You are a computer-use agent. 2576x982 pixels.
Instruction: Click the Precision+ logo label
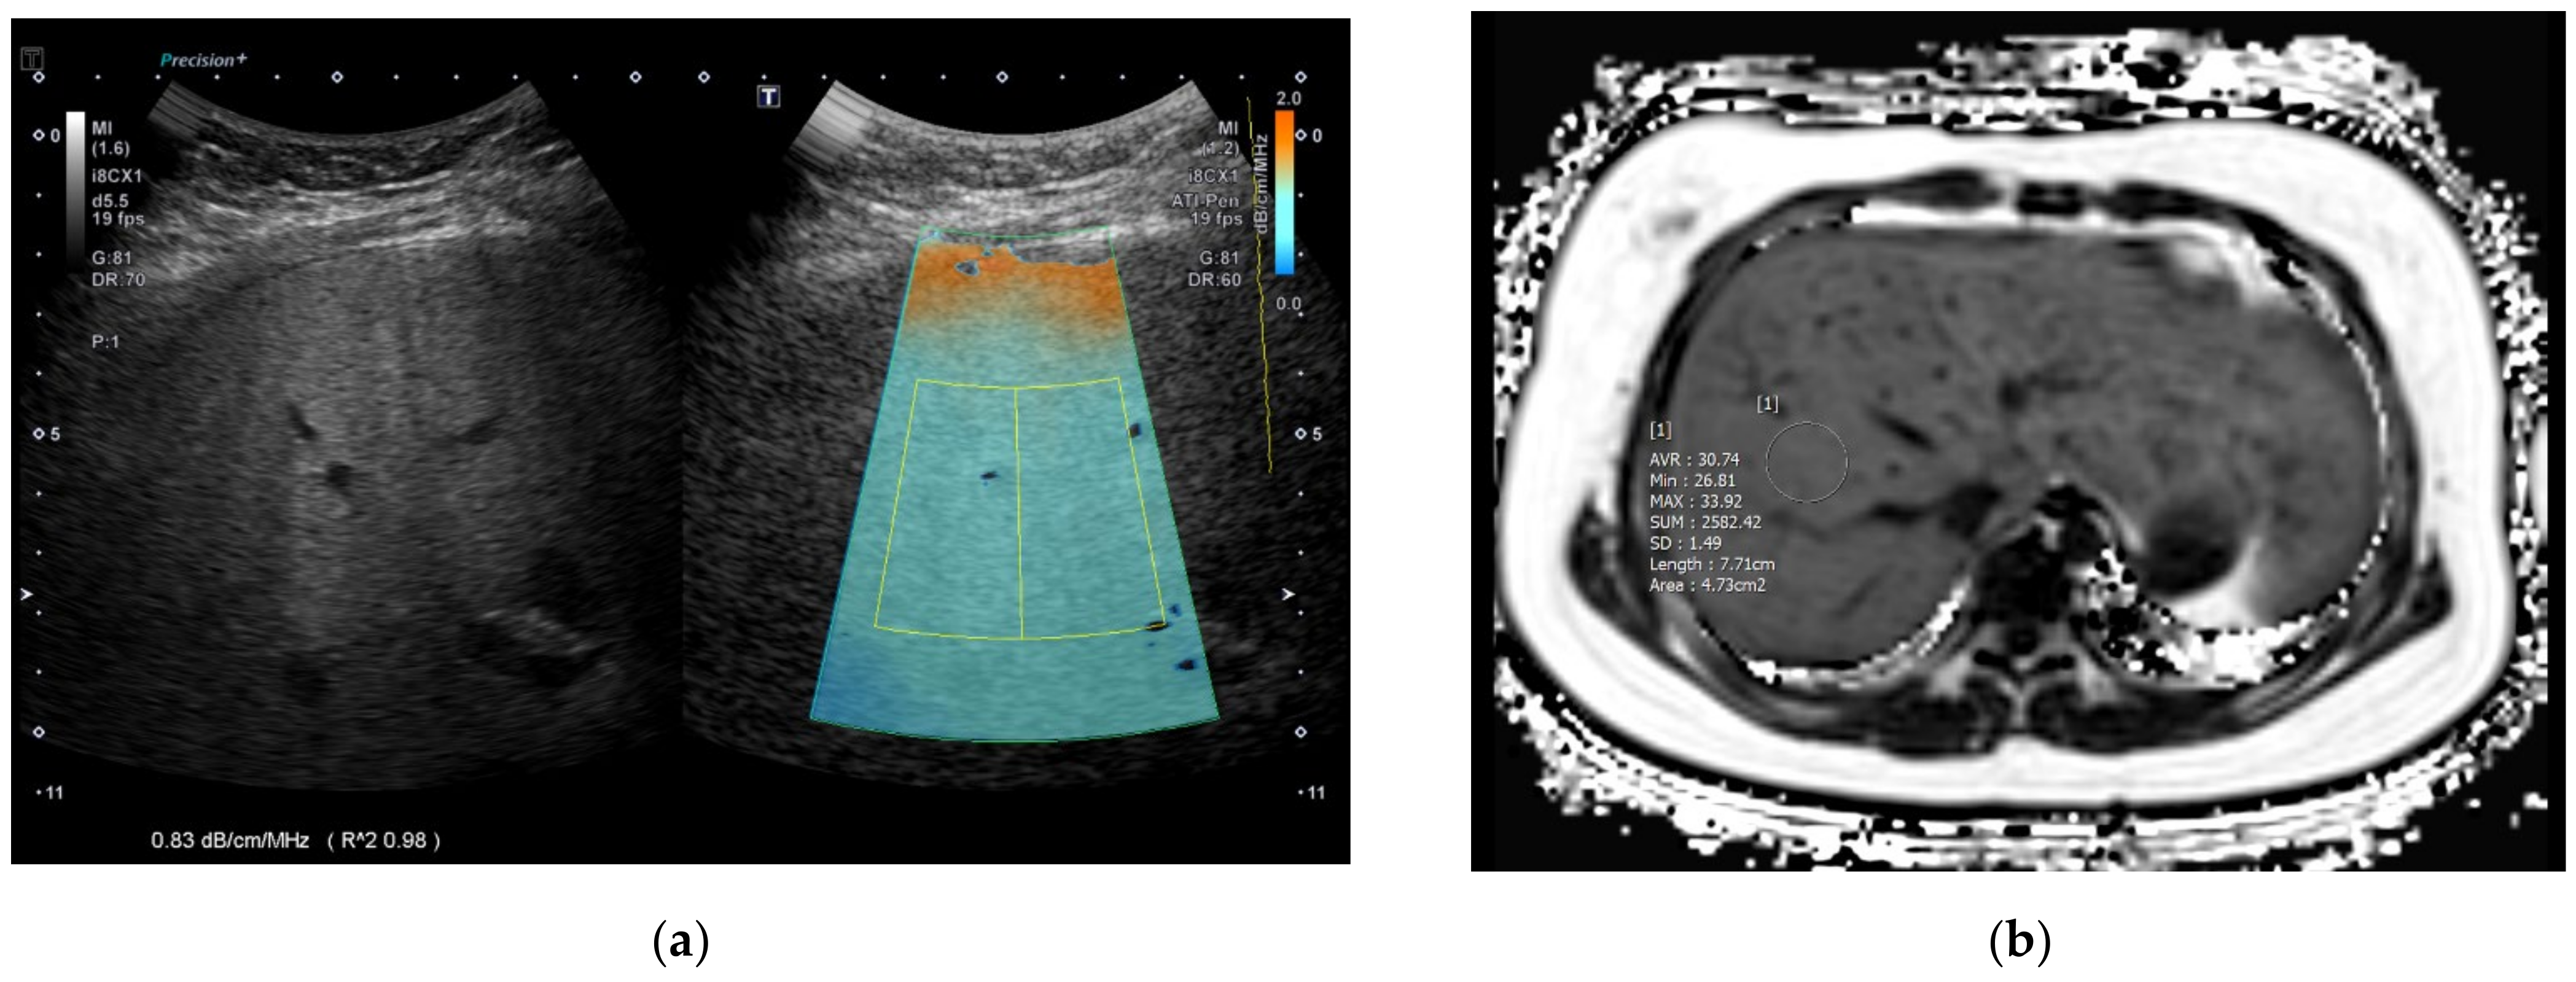pos(203,60)
